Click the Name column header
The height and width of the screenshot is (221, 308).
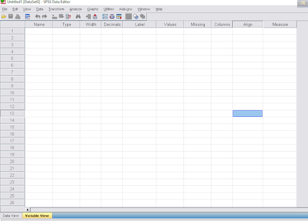click(x=39, y=25)
